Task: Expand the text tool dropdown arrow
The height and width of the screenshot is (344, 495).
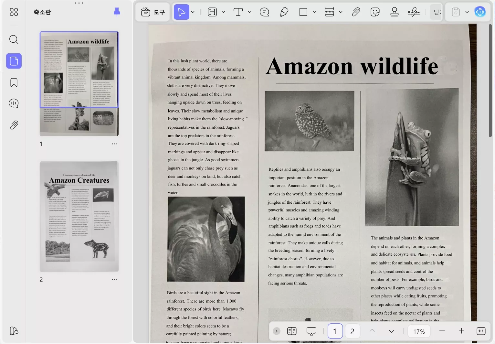Action: tap(249, 12)
